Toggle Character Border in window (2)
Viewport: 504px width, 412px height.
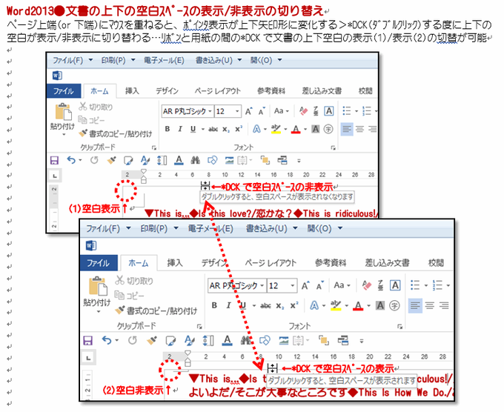click(395, 285)
